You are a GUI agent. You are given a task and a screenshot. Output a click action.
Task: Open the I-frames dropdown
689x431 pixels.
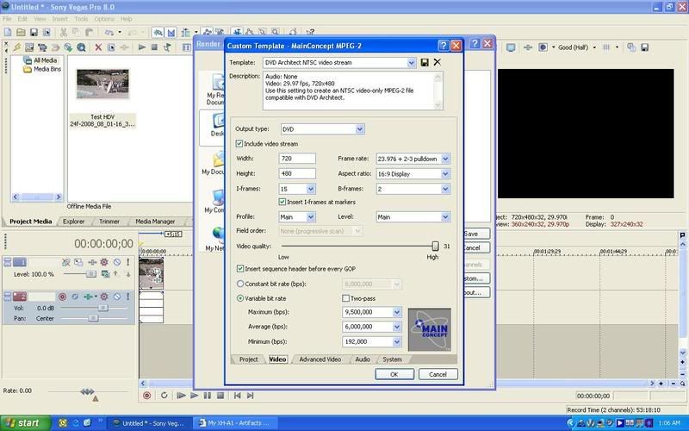point(311,189)
